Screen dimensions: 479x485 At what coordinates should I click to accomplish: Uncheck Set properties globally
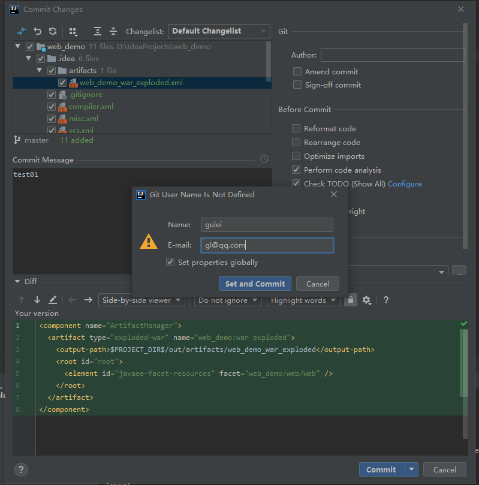coord(170,263)
